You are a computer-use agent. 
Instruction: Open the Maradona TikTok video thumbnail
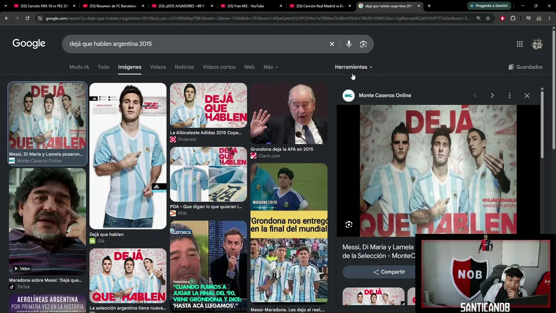tap(47, 222)
